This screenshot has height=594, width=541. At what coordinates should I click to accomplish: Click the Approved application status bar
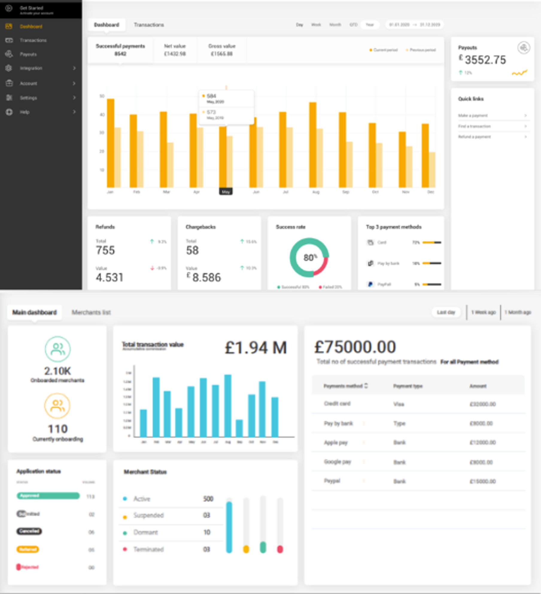coord(48,496)
